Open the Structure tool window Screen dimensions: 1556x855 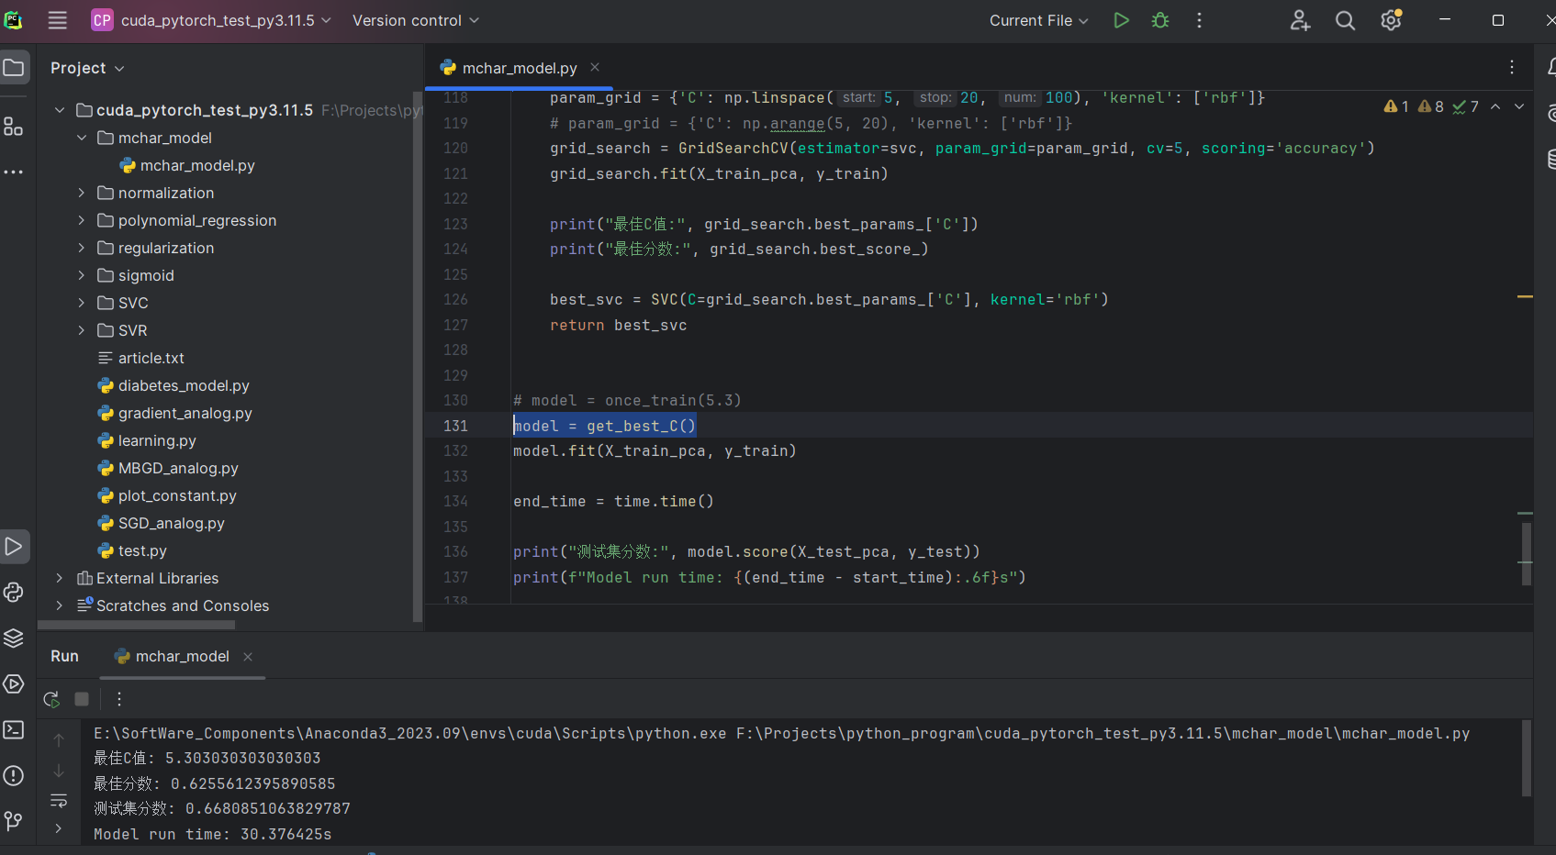coord(14,127)
